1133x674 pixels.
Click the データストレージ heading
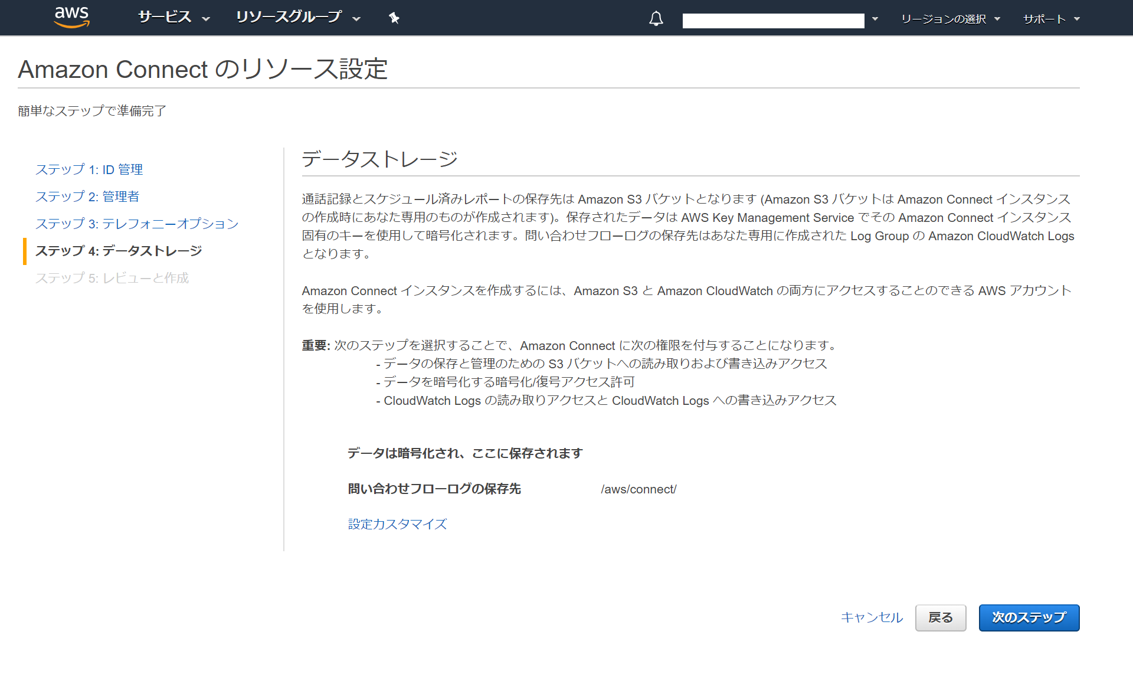pyautogui.click(x=379, y=159)
